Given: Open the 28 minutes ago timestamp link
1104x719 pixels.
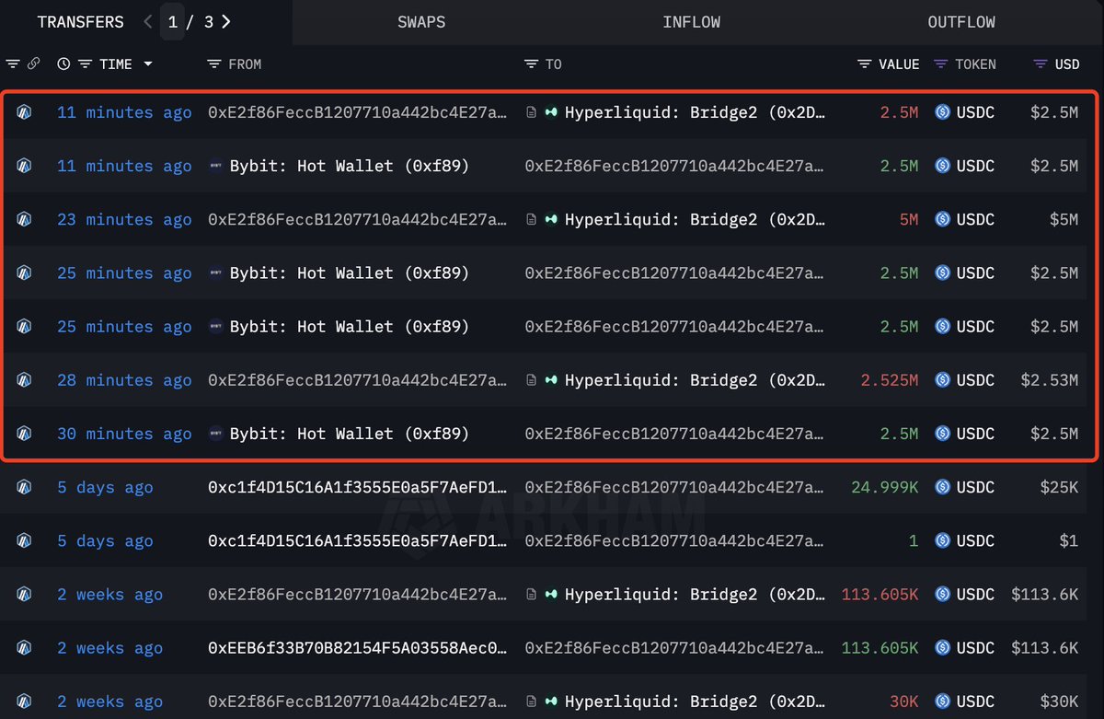Looking at the screenshot, I should click(x=124, y=380).
